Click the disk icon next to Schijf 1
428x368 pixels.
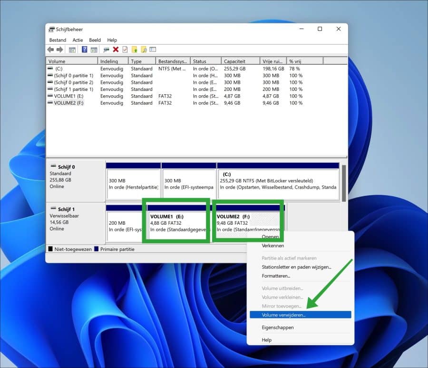pos(53,209)
